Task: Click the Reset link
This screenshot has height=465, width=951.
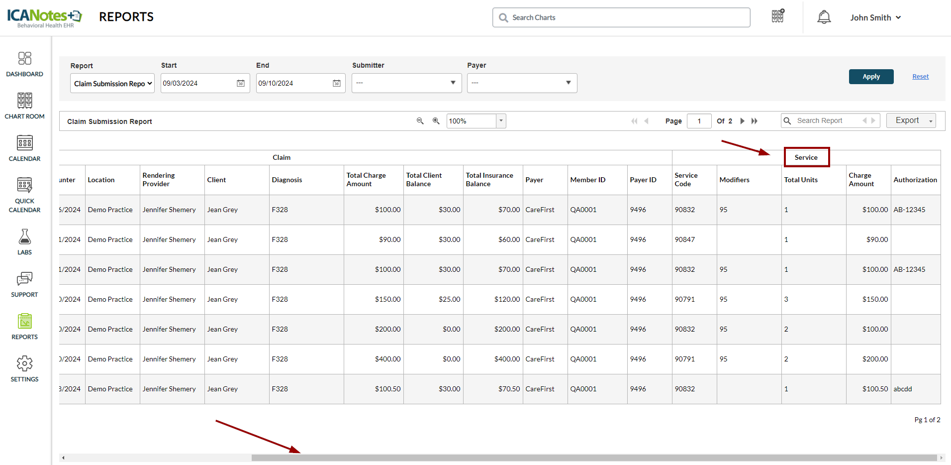Action: coord(920,77)
